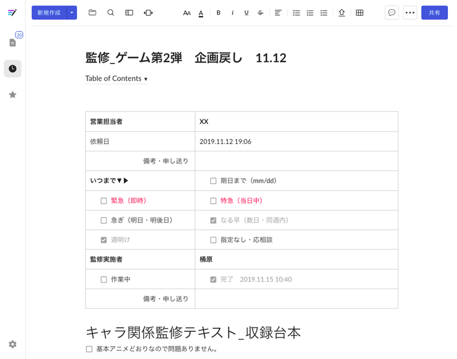The height and width of the screenshot is (359, 457).
Task: Open favorites via the star icon
Action: 12,94
